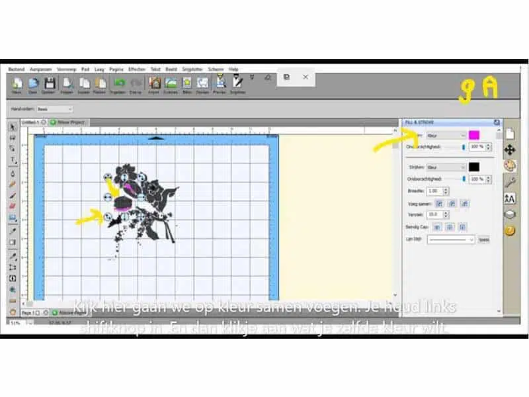Click the Snijplotter cutter icon

pos(237,82)
